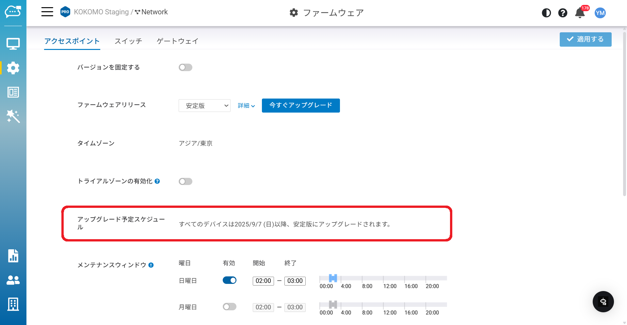Screen dimensions: 627x325
Task: Open the help question mark icon
Action: point(563,13)
